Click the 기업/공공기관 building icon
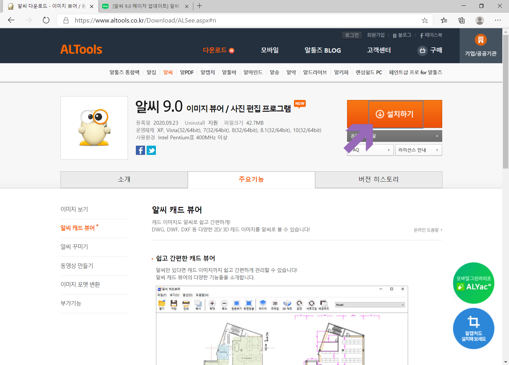This screenshot has height=365, width=509. click(481, 40)
